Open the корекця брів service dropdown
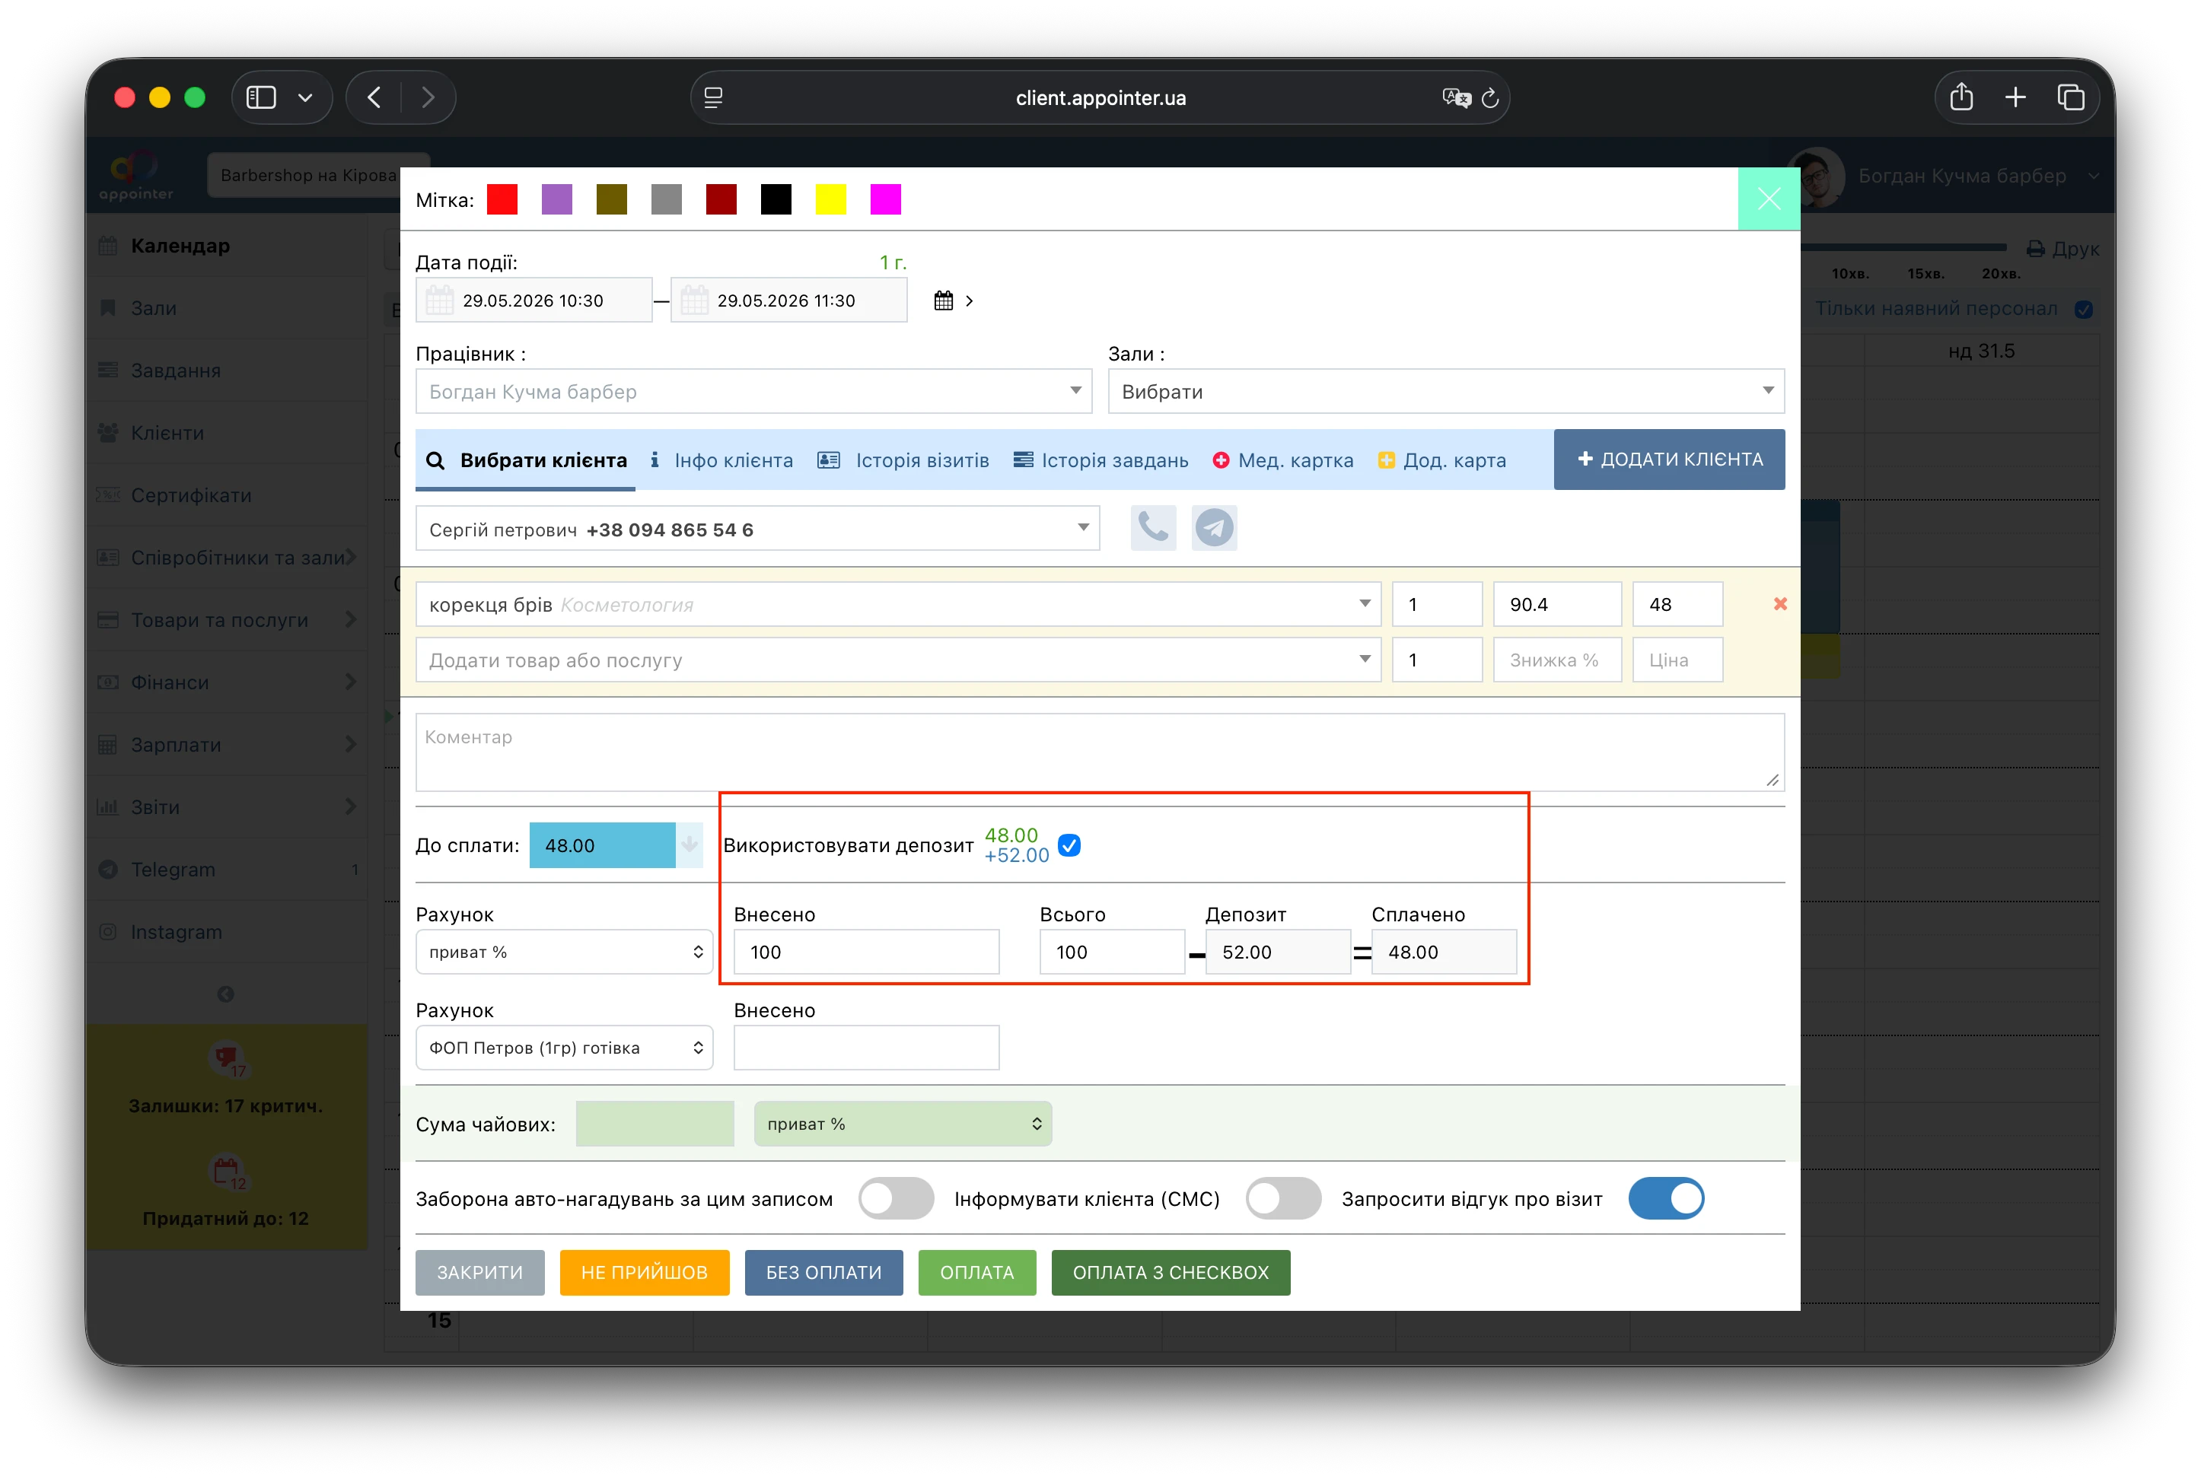Viewport: 2201px width, 1479px height. pos(898,605)
